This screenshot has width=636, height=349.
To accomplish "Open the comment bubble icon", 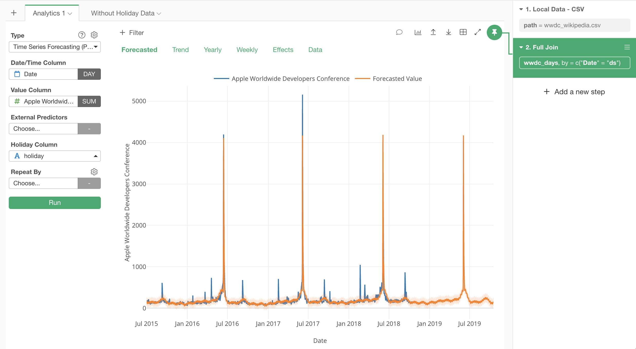I will tap(399, 32).
